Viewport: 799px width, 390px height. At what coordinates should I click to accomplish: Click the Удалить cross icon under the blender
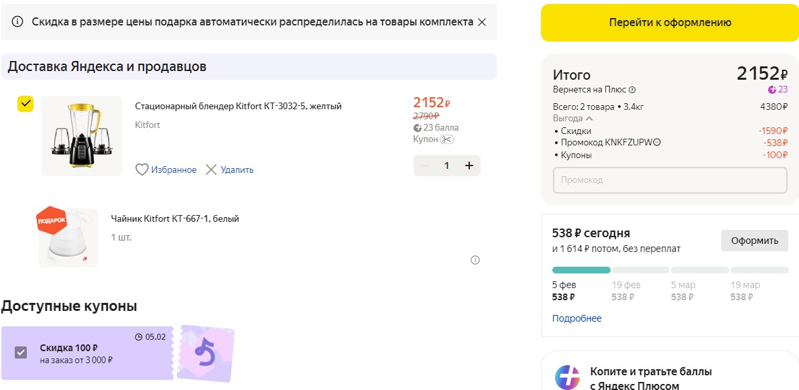pyautogui.click(x=212, y=170)
